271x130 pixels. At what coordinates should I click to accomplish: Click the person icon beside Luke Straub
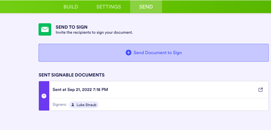pos(73,105)
